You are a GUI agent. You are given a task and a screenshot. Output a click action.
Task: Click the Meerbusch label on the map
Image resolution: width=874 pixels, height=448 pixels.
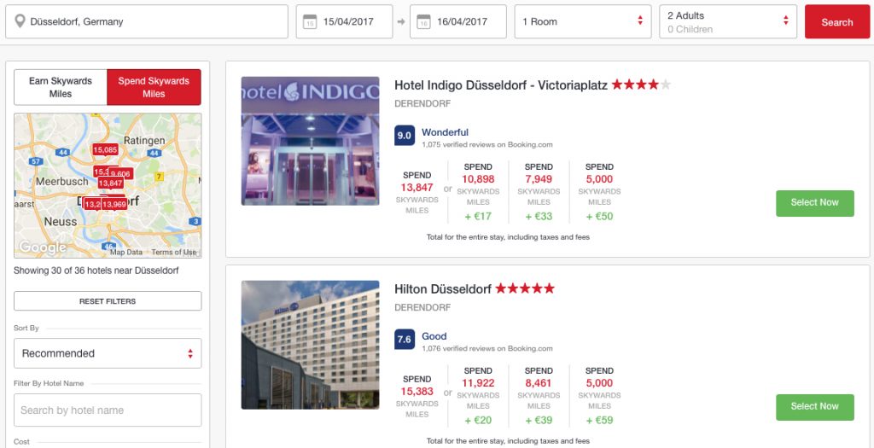coord(61,182)
